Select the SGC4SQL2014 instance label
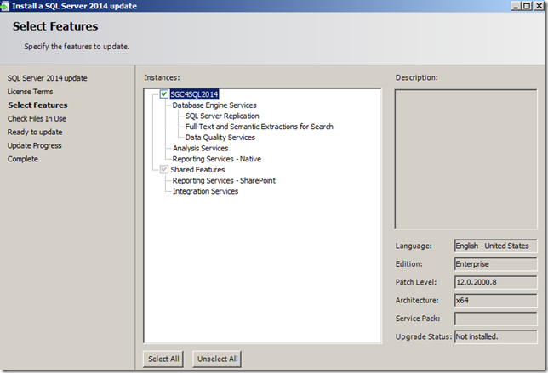This screenshot has height=373, width=548. (194, 94)
